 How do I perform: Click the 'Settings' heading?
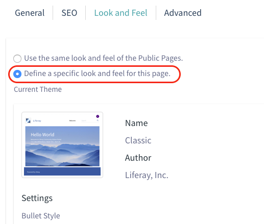point(37,198)
